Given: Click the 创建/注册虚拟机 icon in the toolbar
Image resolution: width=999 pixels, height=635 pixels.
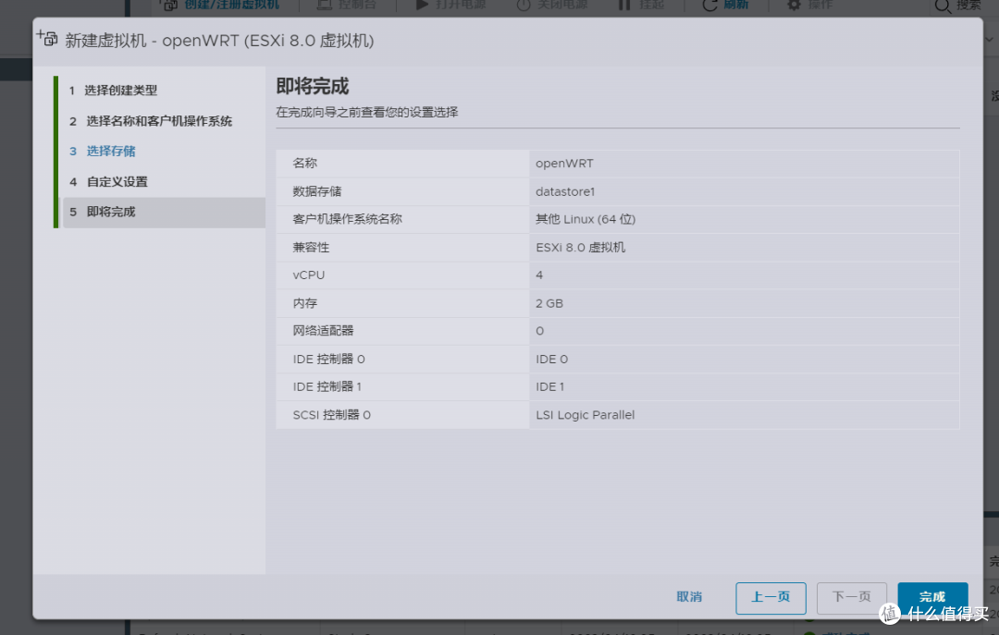Looking at the screenshot, I should (x=169, y=6).
